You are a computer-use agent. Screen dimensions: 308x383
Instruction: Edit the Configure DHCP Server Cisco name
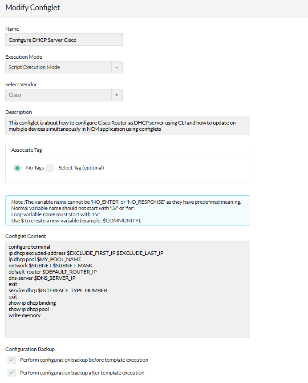click(x=64, y=40)
